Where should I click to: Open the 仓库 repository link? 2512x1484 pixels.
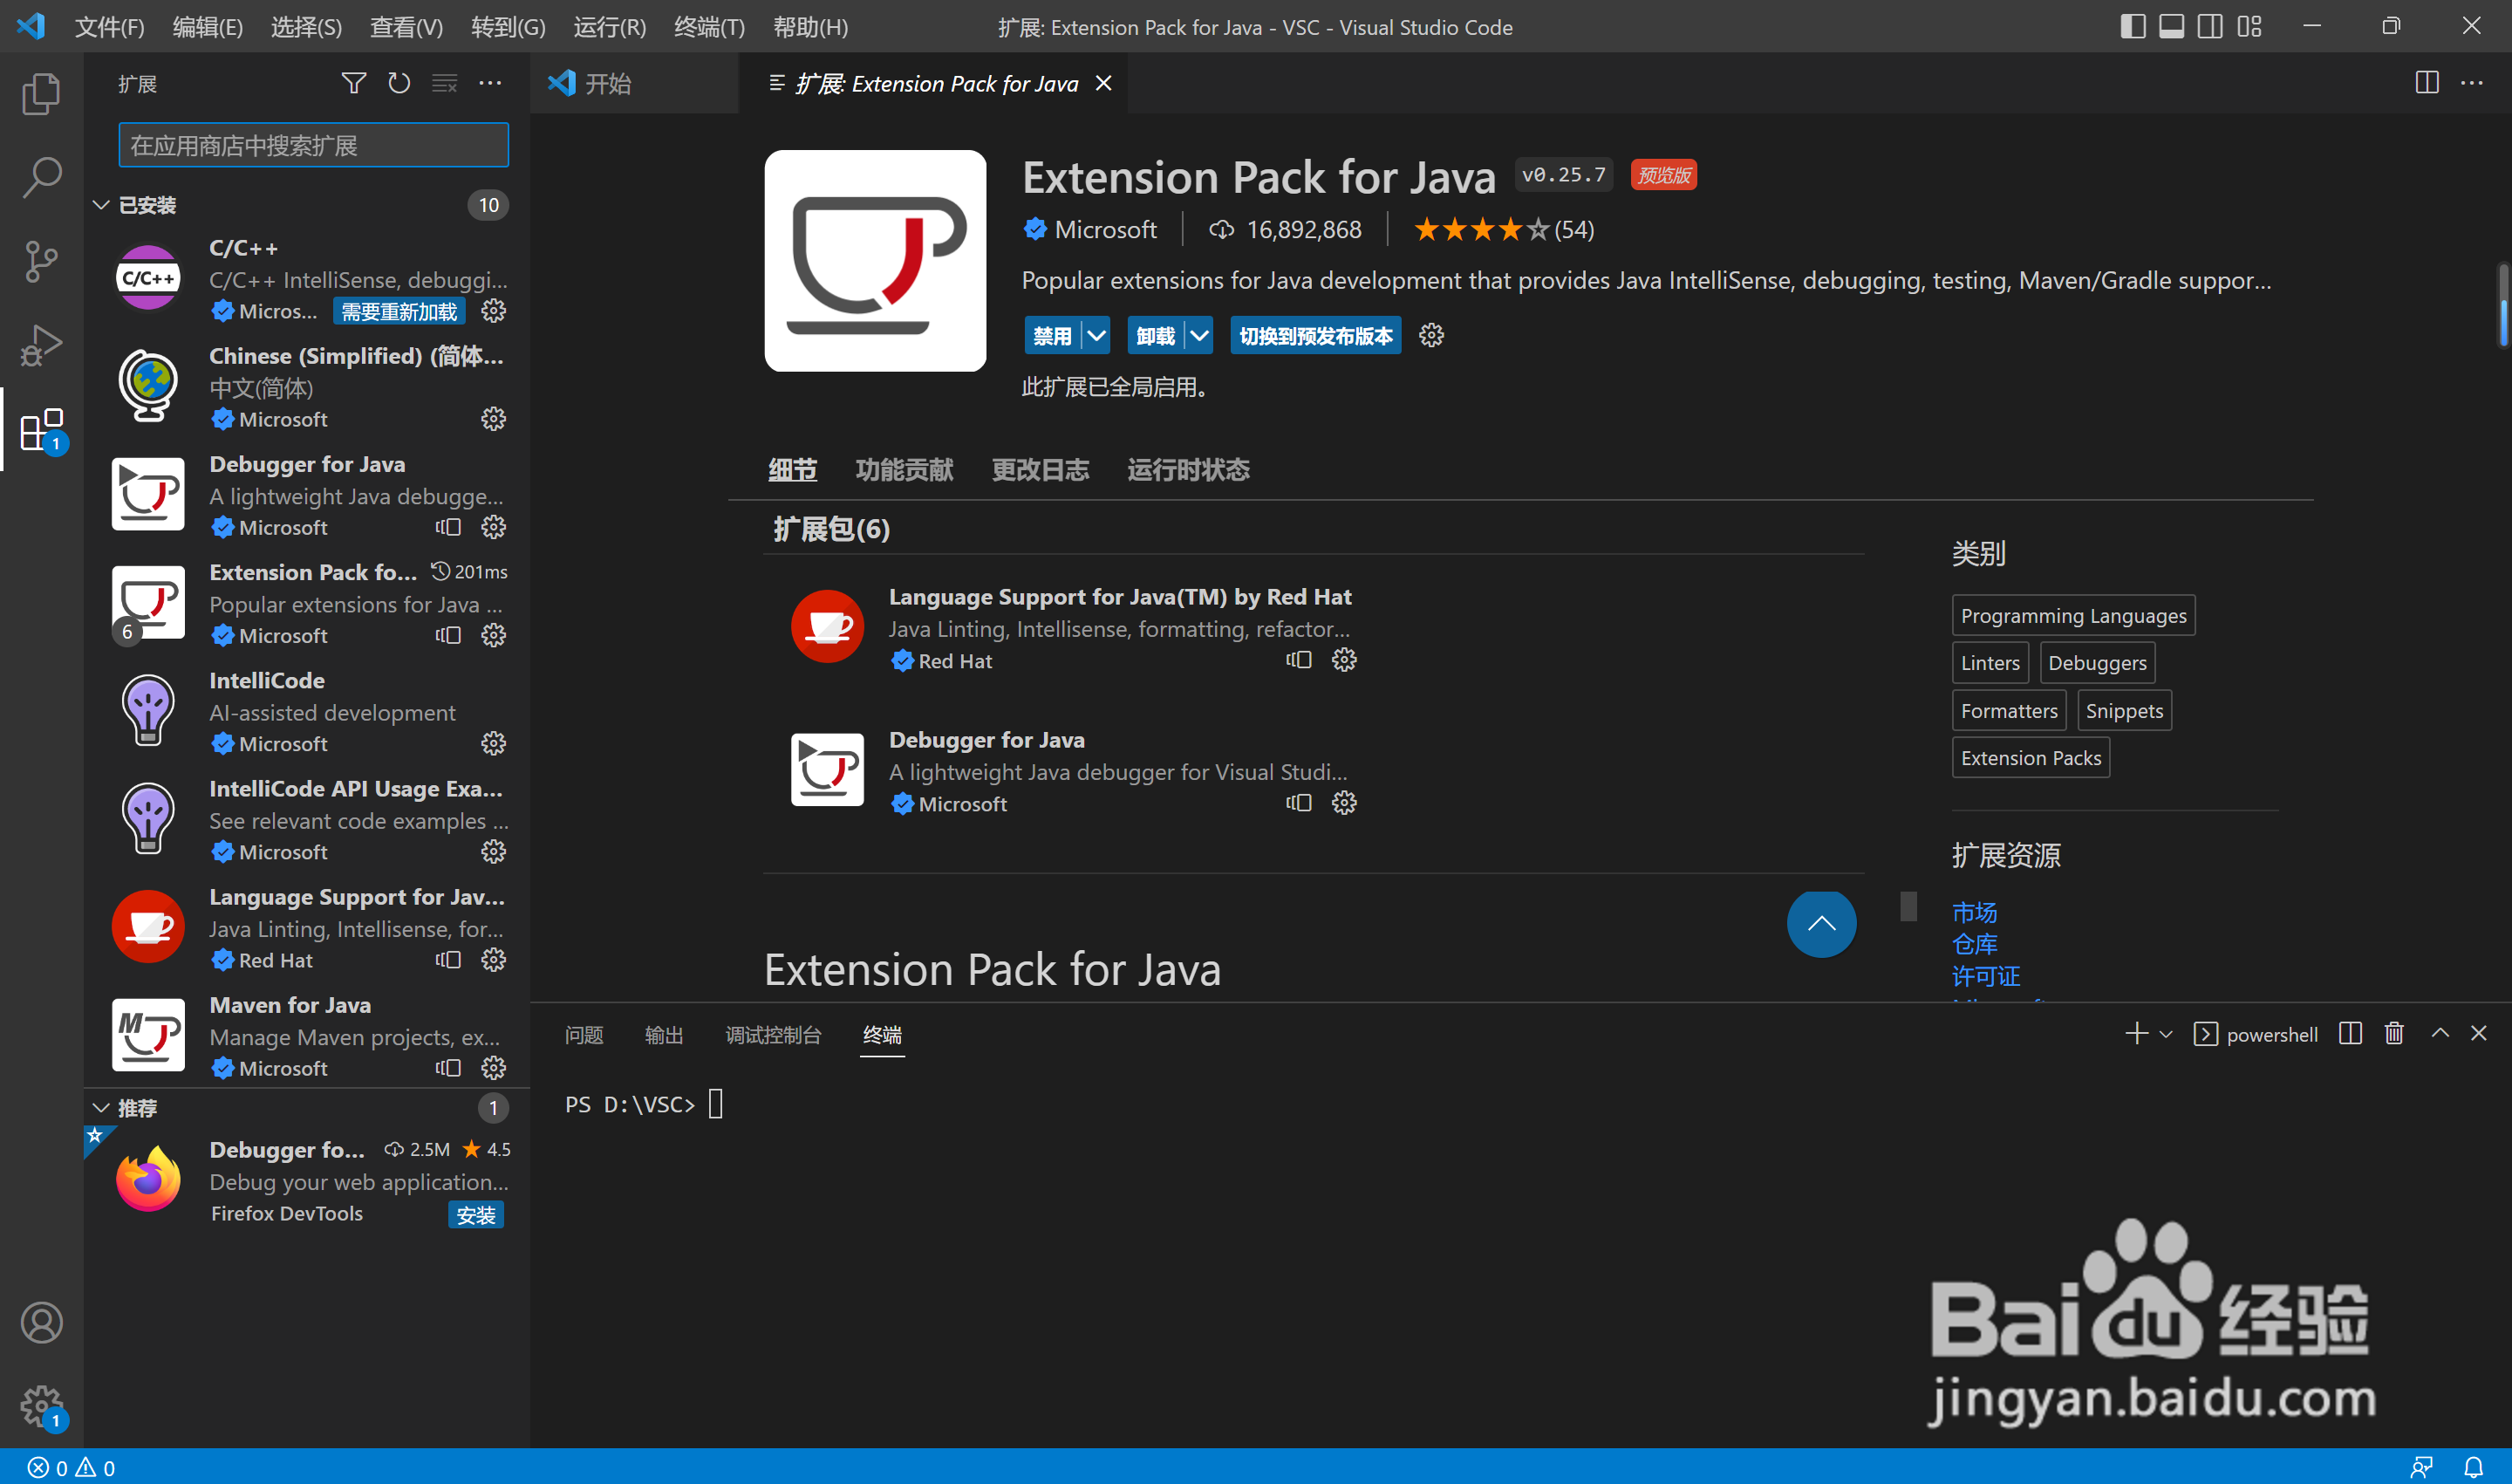tap(1974, 944)
